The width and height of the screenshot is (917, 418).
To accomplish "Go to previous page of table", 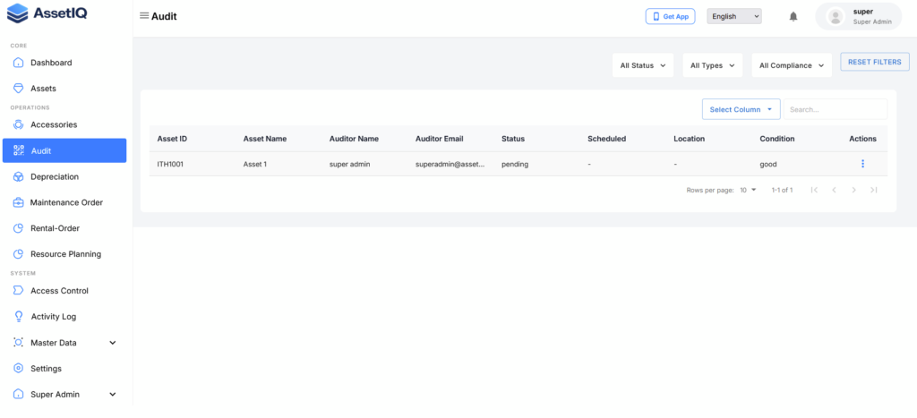I will (834, 190).
